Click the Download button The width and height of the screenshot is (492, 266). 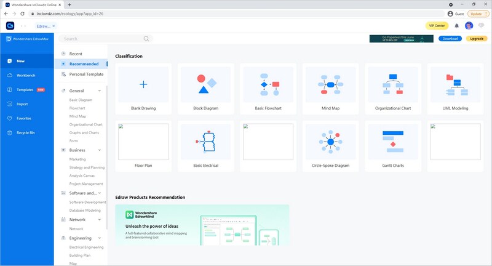click(450, 39)
